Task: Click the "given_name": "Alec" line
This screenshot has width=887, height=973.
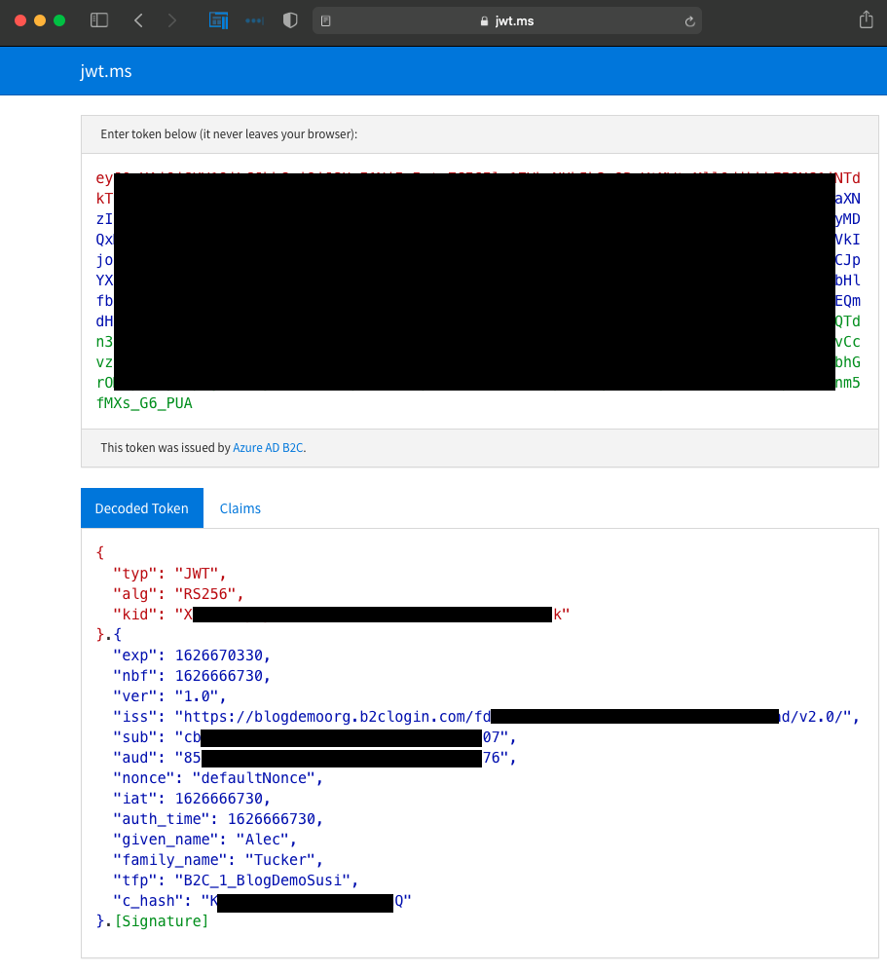Action: pyautogui.click(x=204, y=840)
